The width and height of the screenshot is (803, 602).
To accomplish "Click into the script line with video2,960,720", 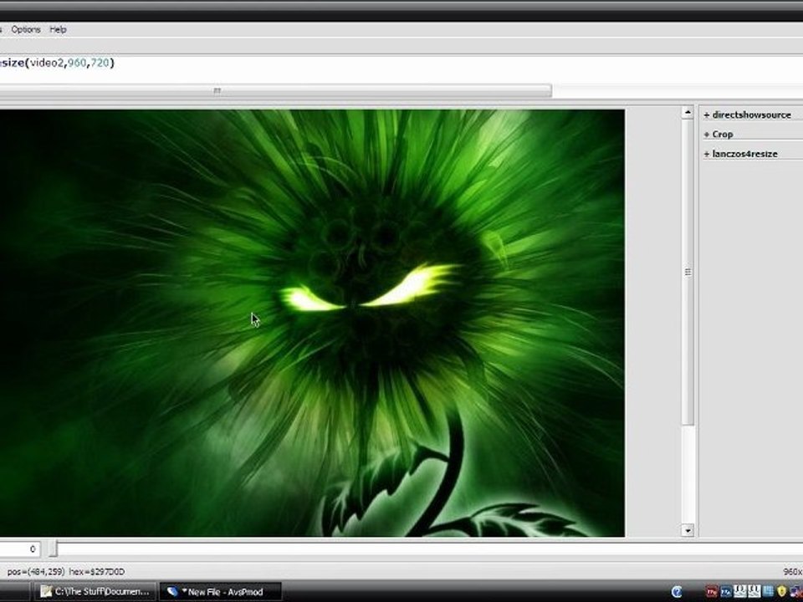I will [58, 63].
